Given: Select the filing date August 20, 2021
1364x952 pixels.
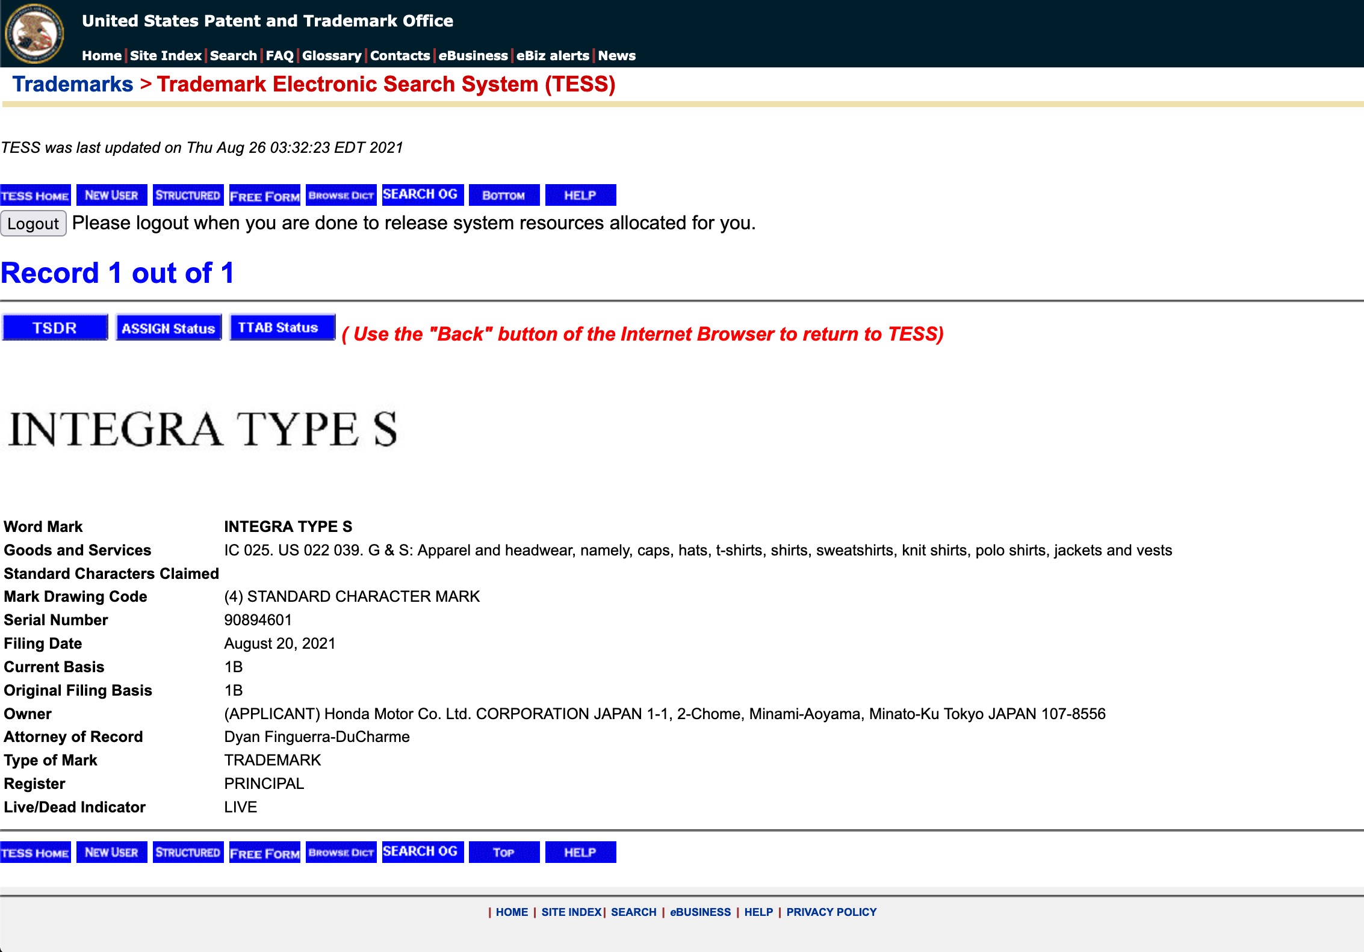Looking at the screenshot, I should [280, 644].
